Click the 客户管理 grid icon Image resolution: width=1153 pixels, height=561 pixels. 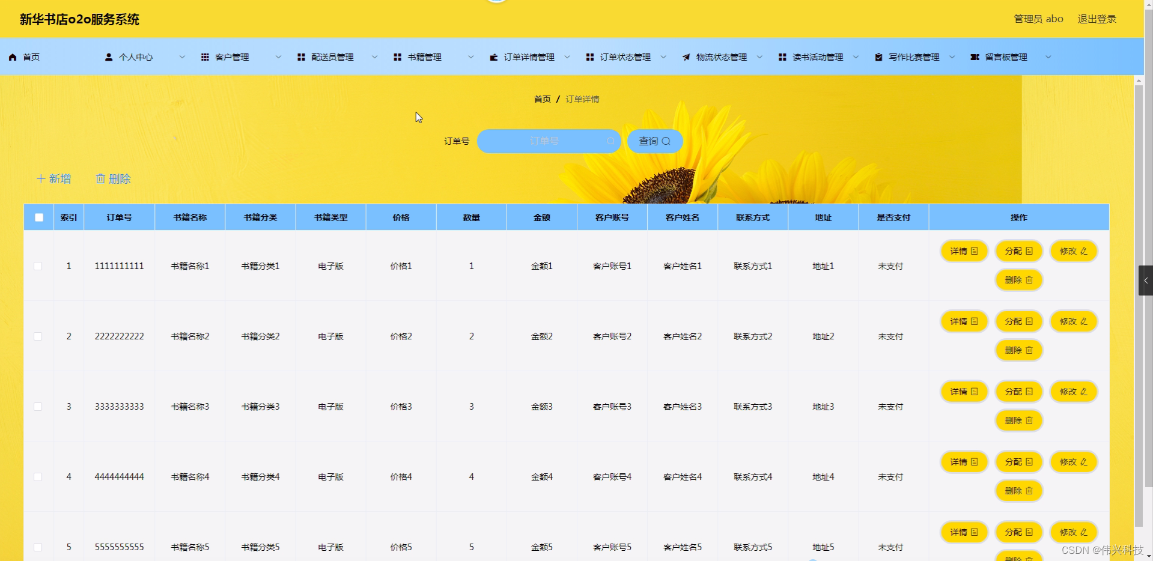(x=205, y=57)
